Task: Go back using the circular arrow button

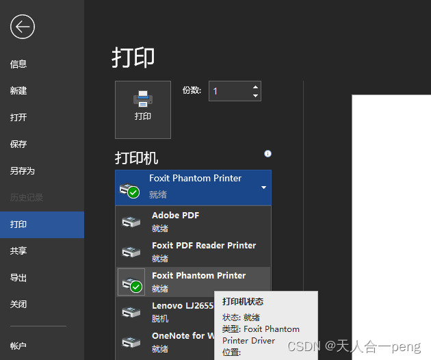Action: pos(23,27)
